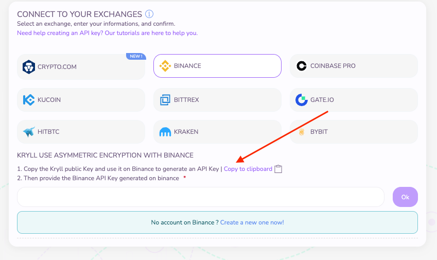Click the Coinbase Pro circular logo
The width and height of the screenshot is (437, 260).
pos(302,66)
